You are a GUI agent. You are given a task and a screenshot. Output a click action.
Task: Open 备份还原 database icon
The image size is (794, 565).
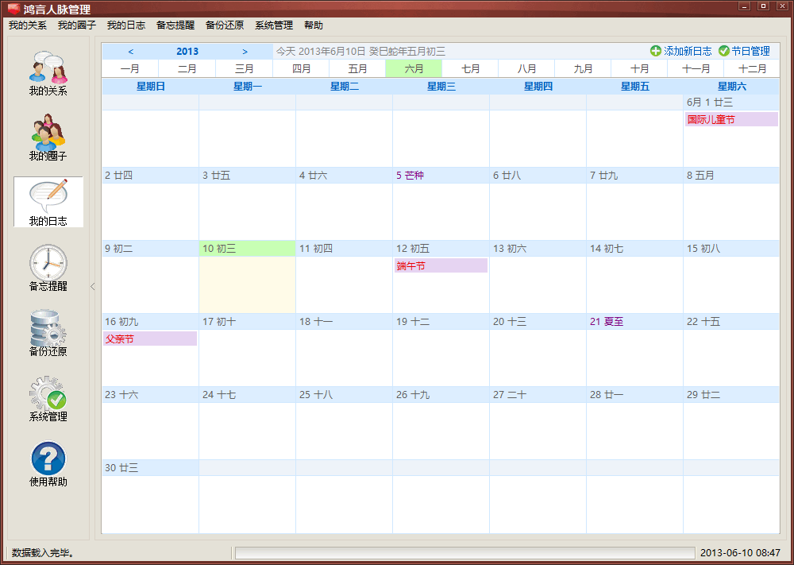coord(48,328)
